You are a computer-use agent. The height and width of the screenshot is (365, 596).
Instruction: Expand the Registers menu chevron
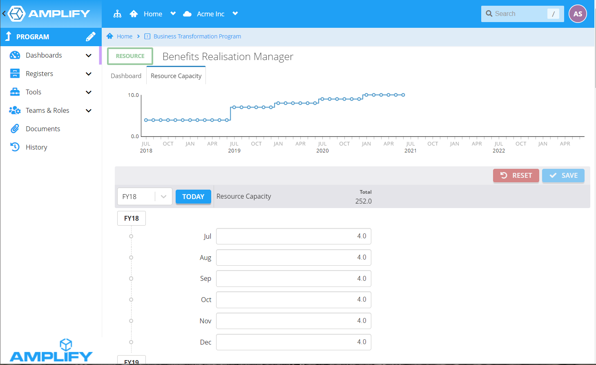(89, 74)
